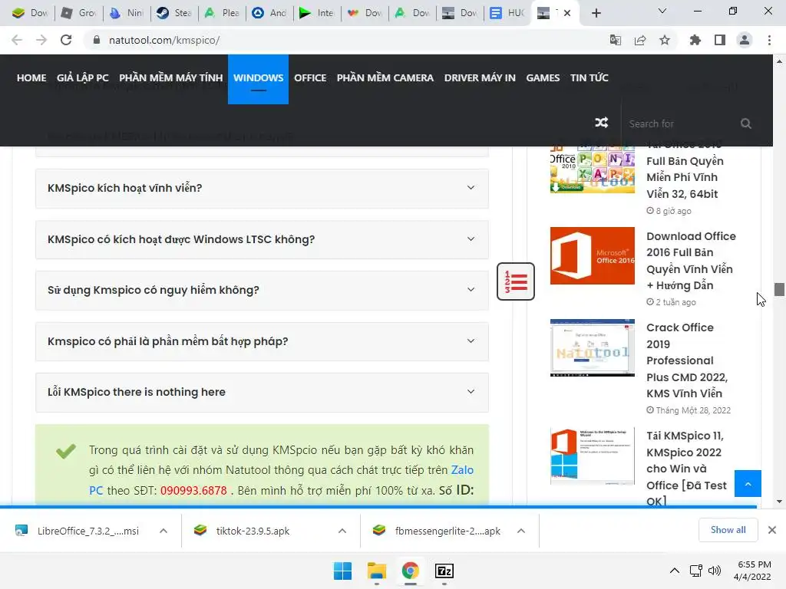Open 'Tải KMSpico 11, KMSpico 2022' article

point(686,469)
